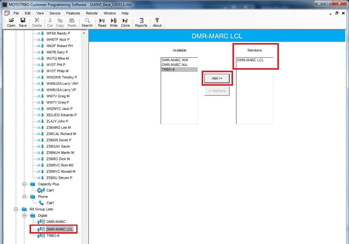Click the document icon beside File menu
This screenshot has width=349, height=244.
7,13
